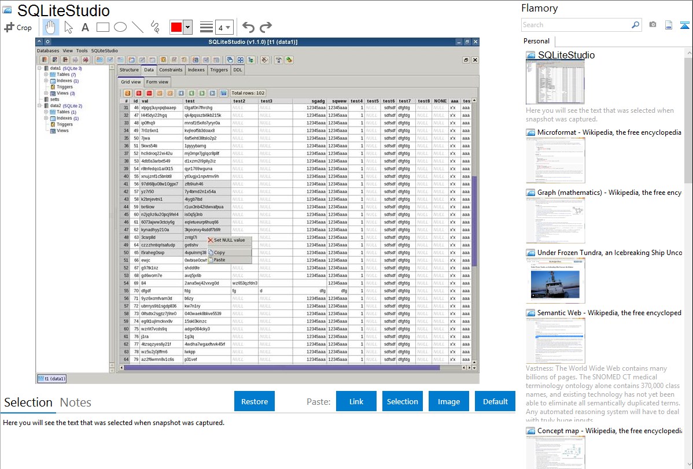The width and height of the screenshot is (693, 469).
Task: Select the straight line tool
Action: point(137,27)
